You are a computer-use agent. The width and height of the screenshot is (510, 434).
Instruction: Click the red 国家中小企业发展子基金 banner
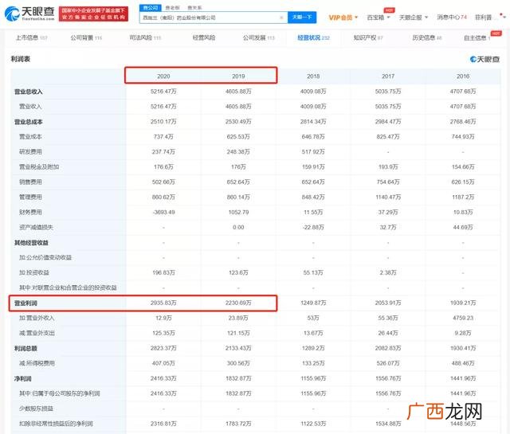coord(93,14)
